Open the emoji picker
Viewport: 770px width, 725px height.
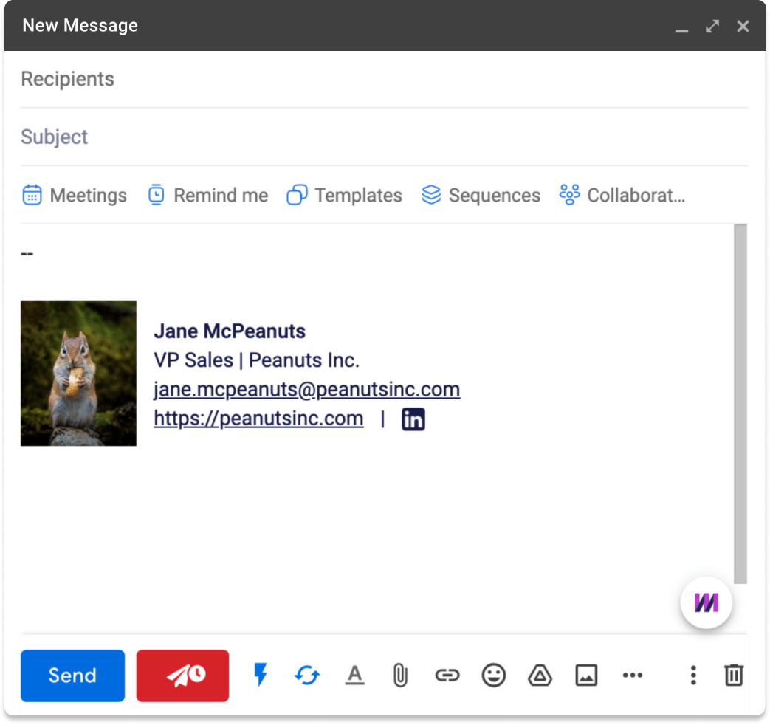pyautogui.click(x=493, y=675)
